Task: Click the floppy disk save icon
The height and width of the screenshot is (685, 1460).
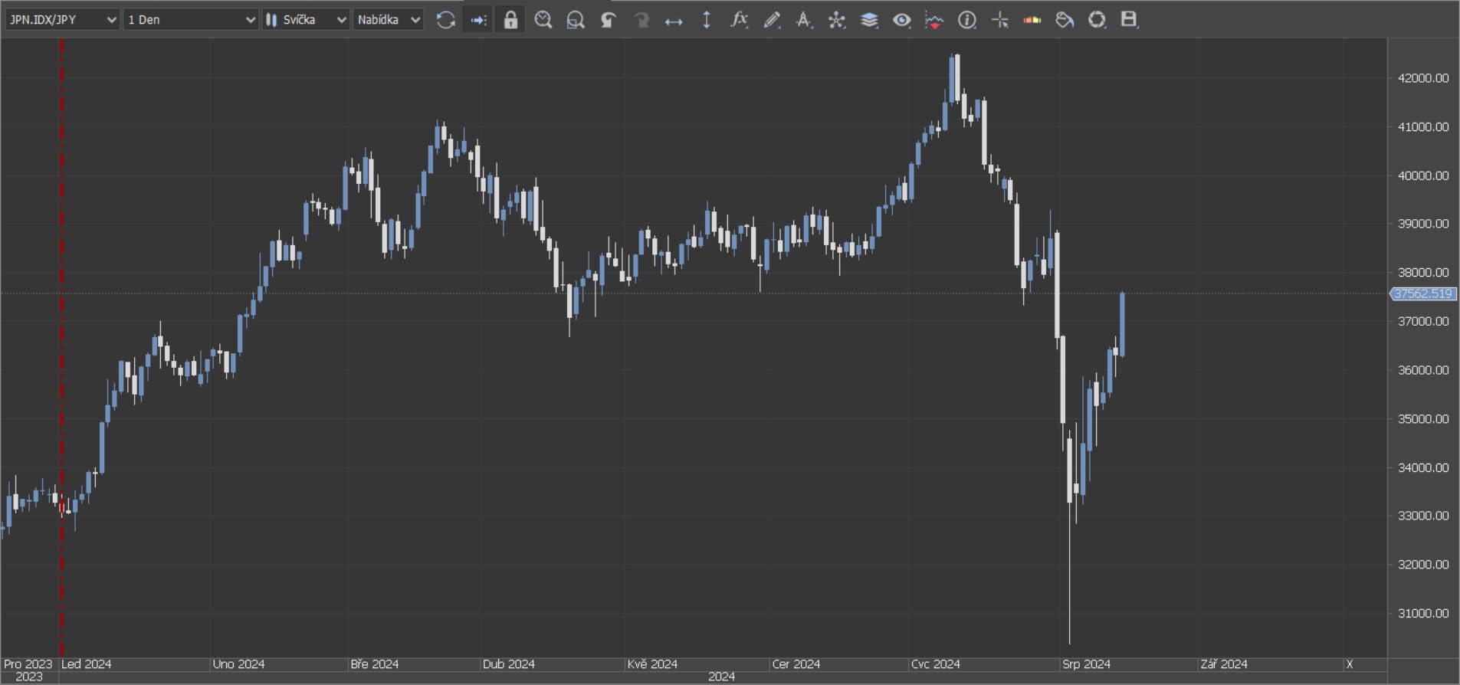Action: coord(1130,20)
